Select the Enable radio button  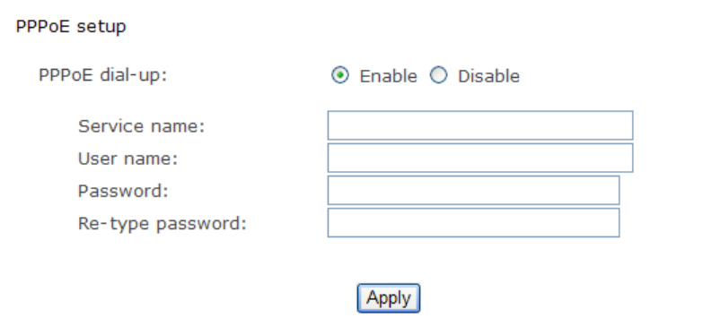click(x=339, y=75)
